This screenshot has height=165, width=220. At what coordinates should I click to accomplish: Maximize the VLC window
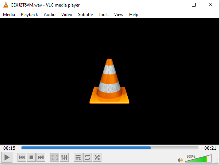coord(194,5)
